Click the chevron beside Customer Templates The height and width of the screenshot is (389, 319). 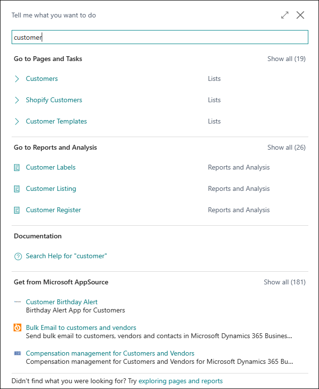(17, 122)
